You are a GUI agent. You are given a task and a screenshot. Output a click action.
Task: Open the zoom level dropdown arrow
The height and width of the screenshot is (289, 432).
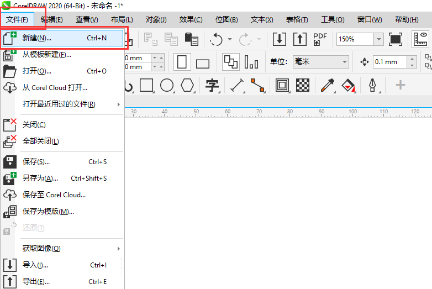click(379, 39)
